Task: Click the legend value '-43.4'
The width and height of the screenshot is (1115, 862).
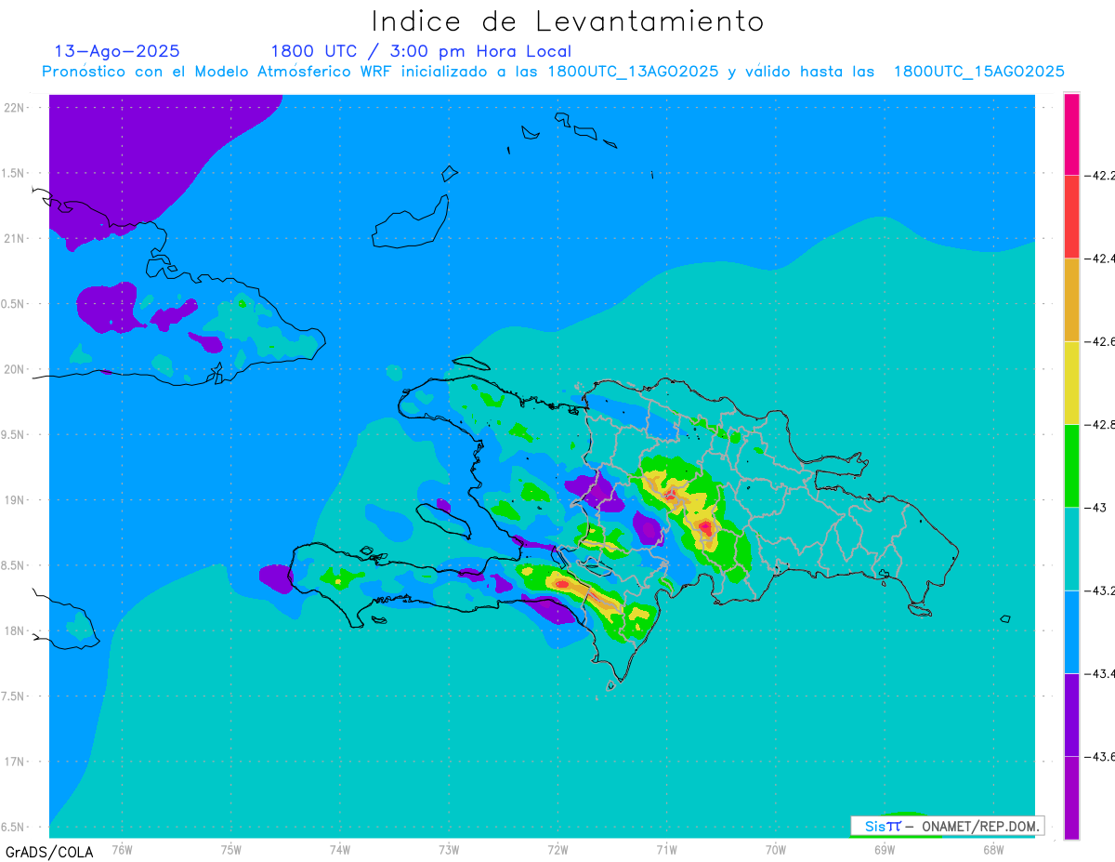Action: tap(1101, 674)
